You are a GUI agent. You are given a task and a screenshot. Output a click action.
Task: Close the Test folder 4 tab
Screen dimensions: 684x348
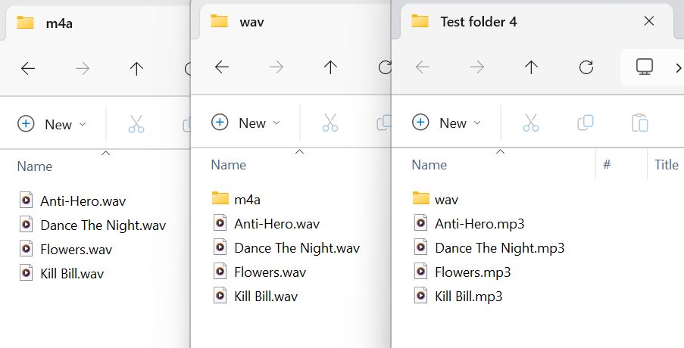click(648, 21)
